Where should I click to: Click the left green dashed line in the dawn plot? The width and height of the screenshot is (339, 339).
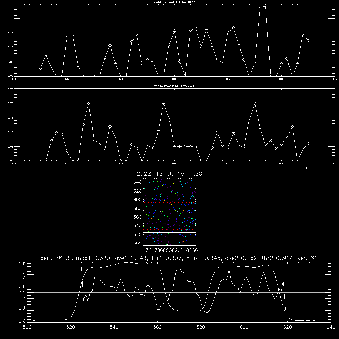[x=108, y=40]
